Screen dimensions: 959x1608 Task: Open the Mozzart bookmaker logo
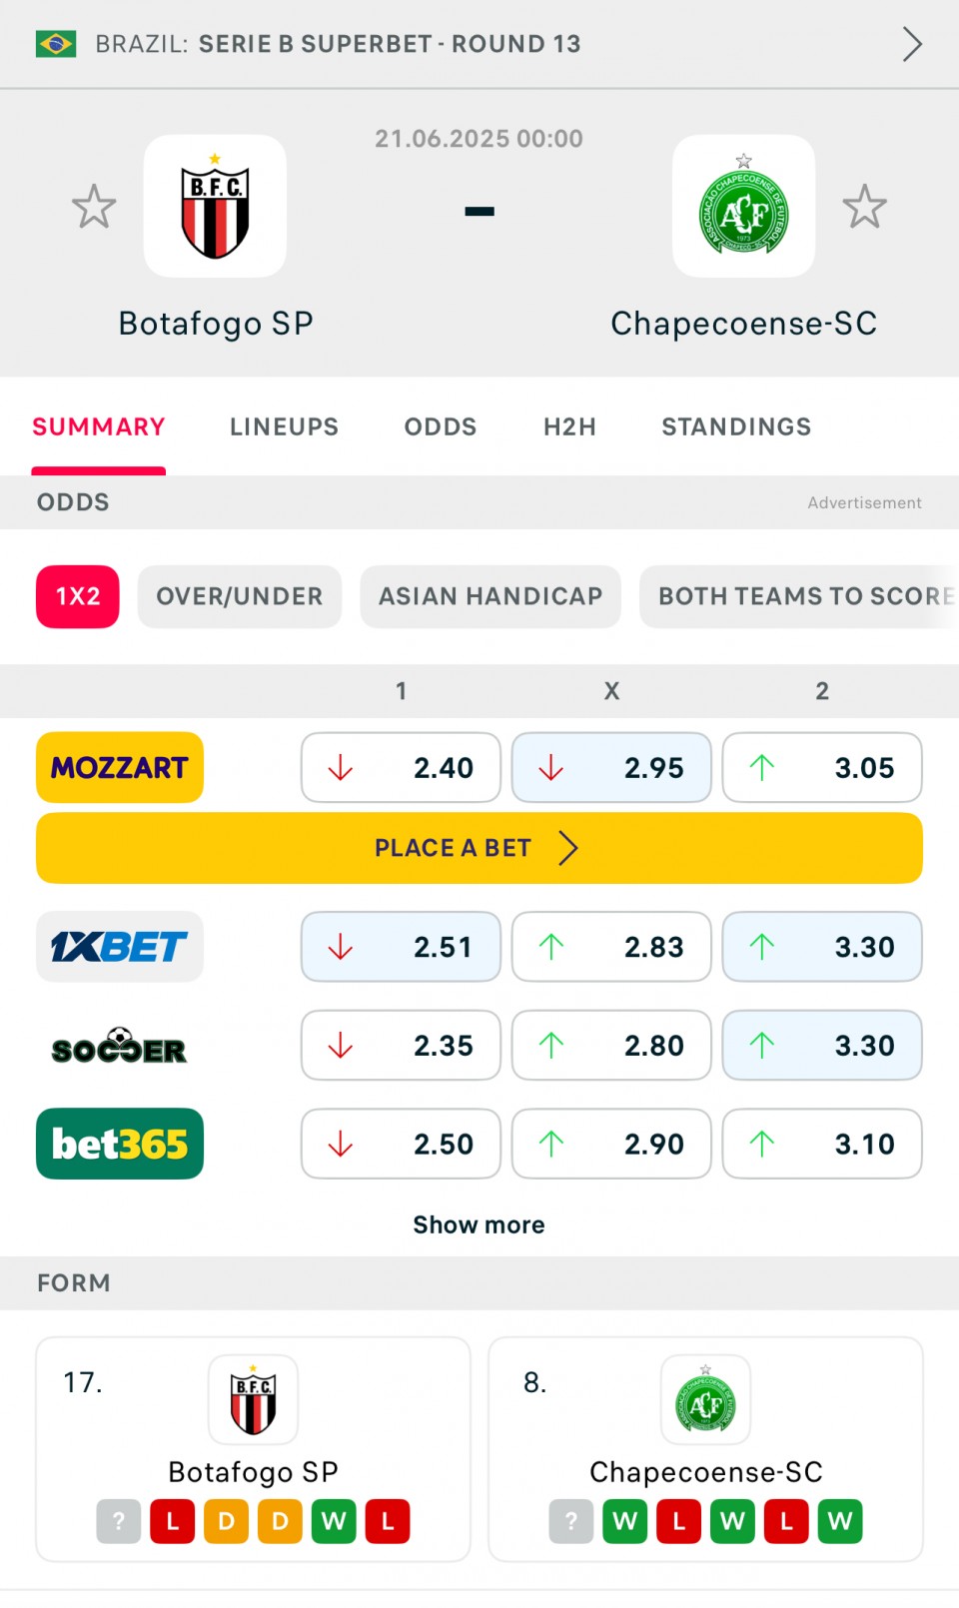coord(120,767)
